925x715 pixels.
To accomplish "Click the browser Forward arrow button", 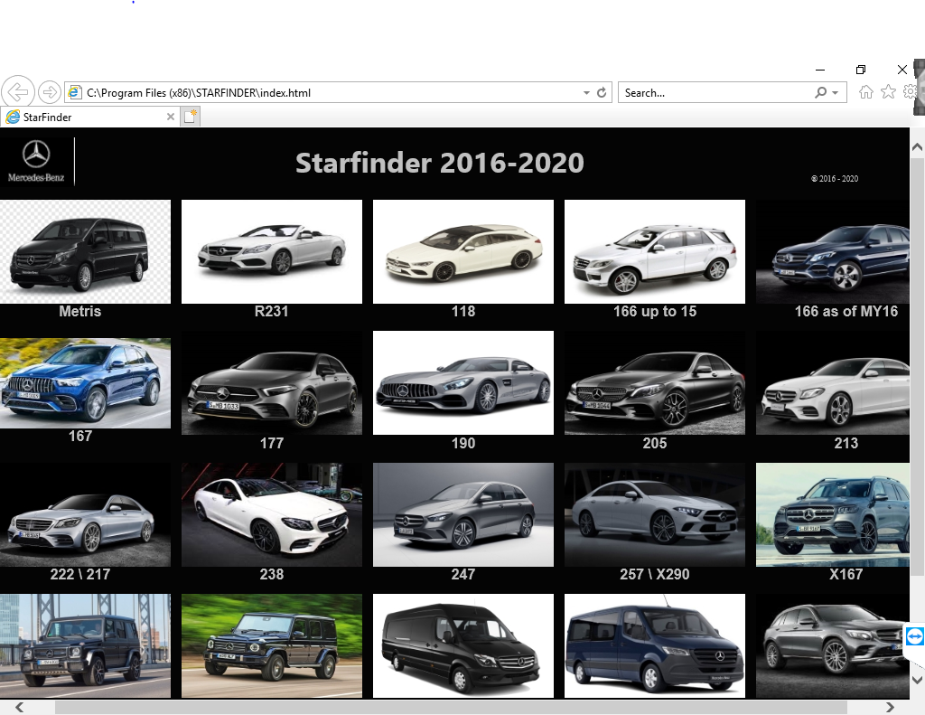I will tap(50, 92).
